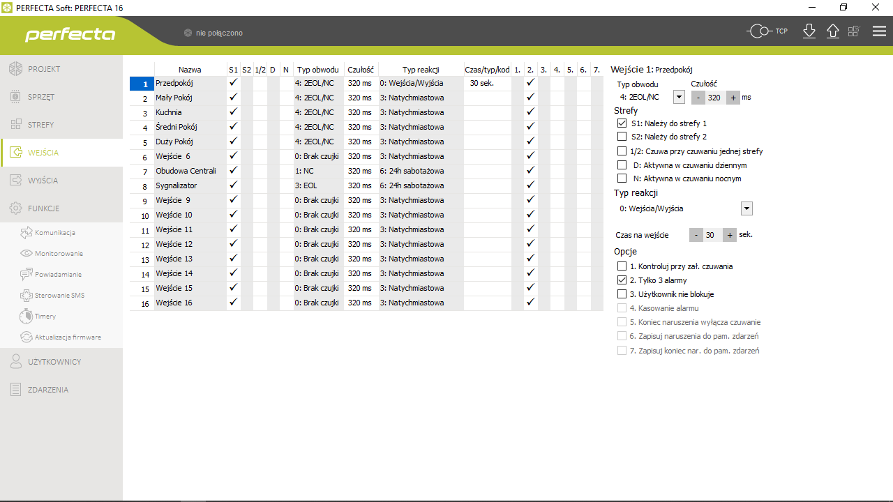The height and width of the screenshot is (502, 893).
Task: Open the ZDARZENIA section
Action: pyautogui.click(x=61, y=390)
